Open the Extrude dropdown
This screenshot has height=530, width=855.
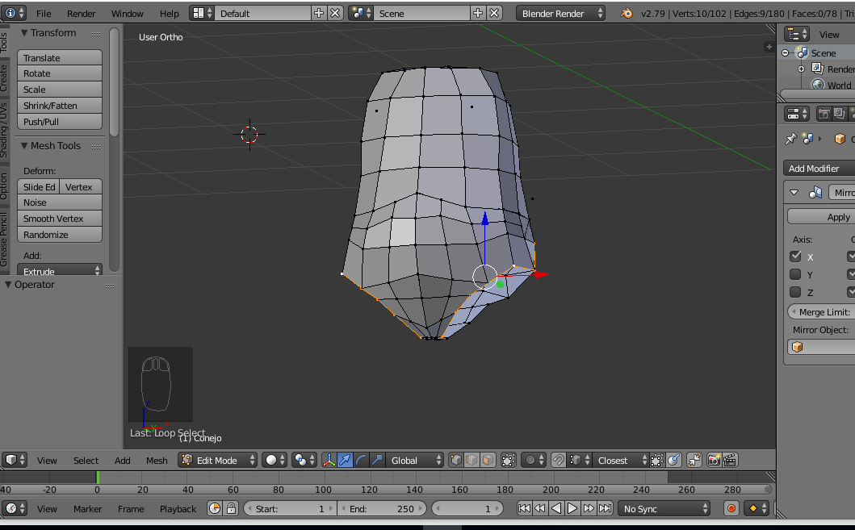(60, 271)
